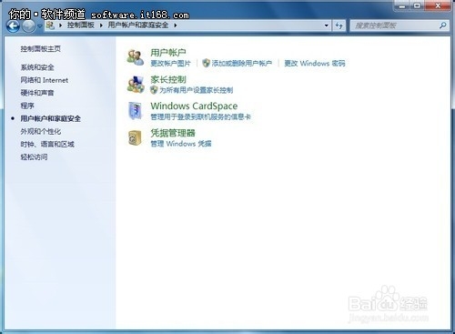Viewport: 455px width, 334px height.
Task: Click 管理用于登录到联机服务的信息卡 link
Action: click(x=201, y=116)
